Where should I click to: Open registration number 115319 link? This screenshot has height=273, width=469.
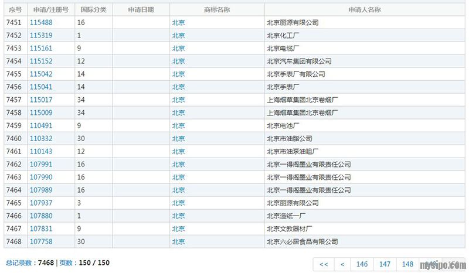[x=41, y=35]
